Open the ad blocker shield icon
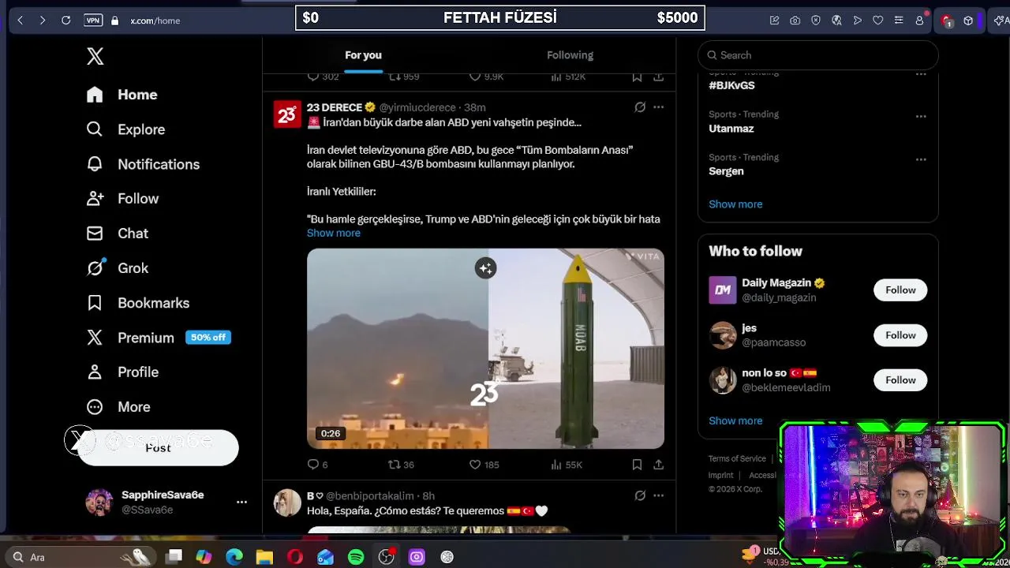1010x568 pixels. click(816, 21)
